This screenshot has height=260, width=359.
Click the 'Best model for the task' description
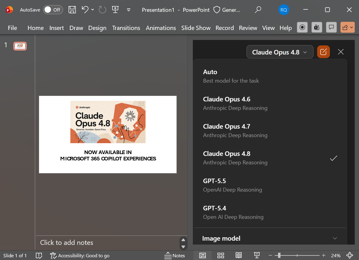click(231, 81)
